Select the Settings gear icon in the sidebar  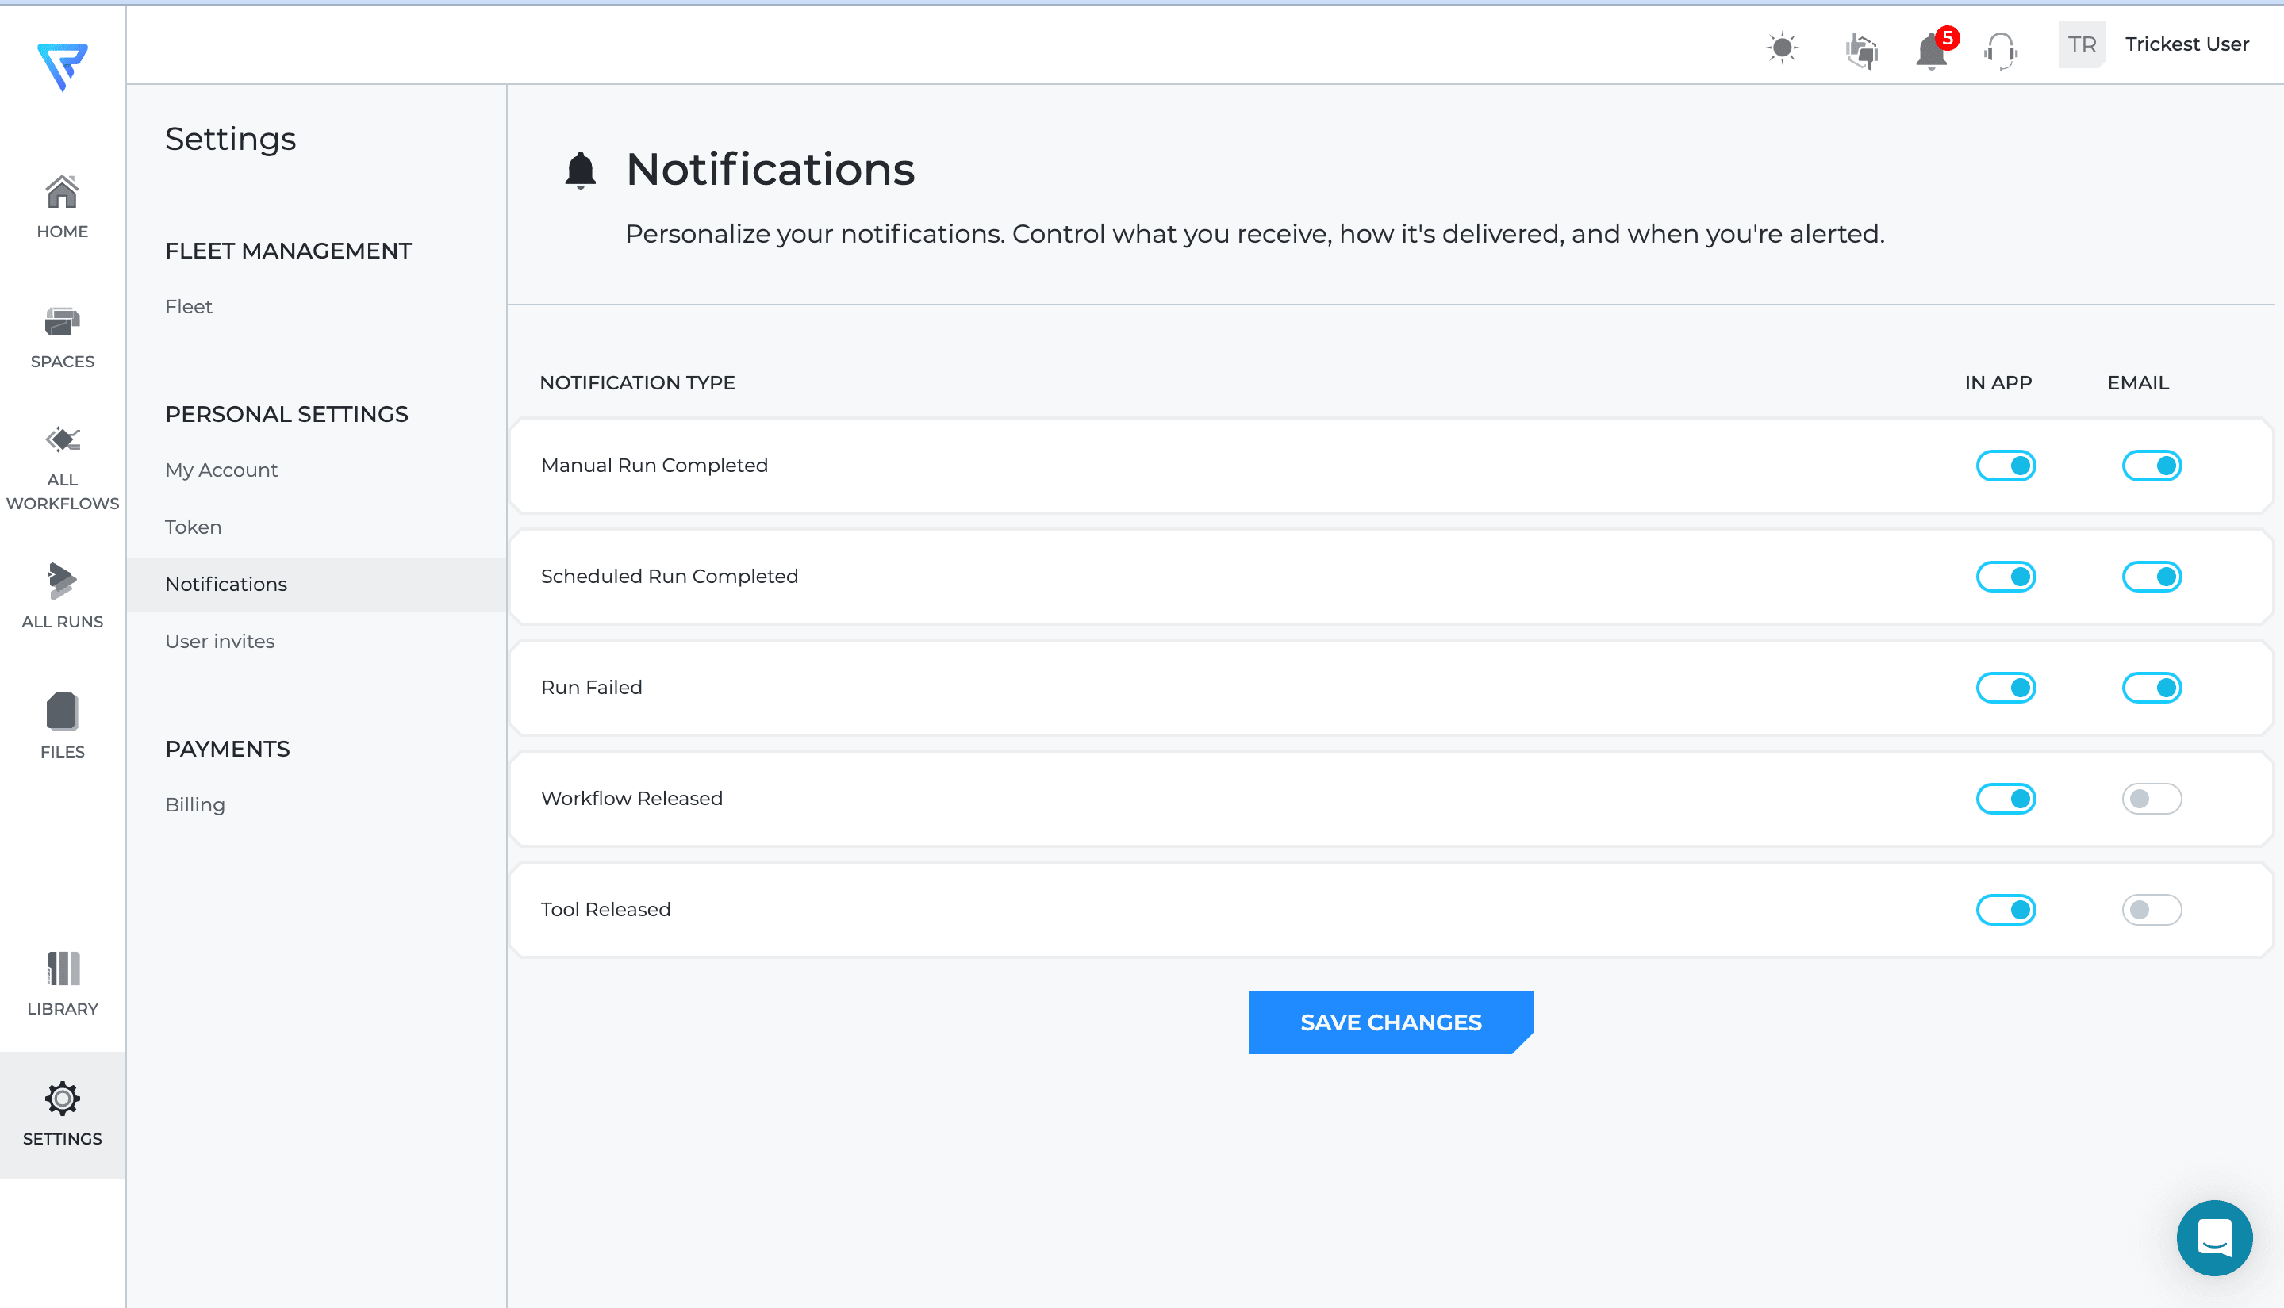pyautogui.click(x=62, y=1099)
